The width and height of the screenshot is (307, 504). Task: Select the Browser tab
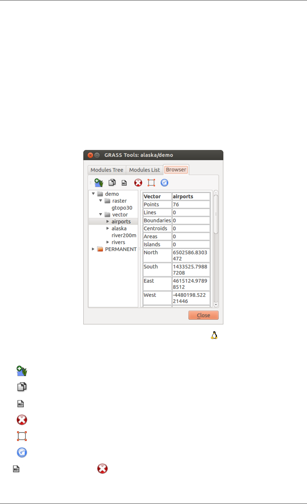click(x=176, y=169)
